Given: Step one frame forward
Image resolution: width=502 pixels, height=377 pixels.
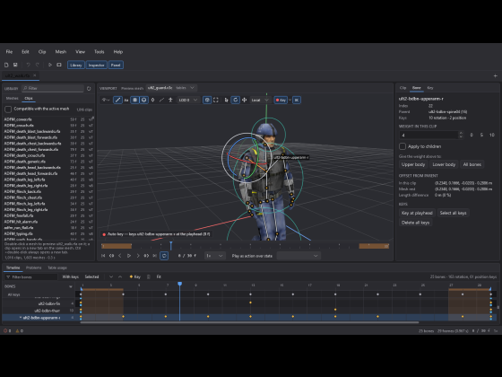Looking at the screenshot, I should [138, 256].
